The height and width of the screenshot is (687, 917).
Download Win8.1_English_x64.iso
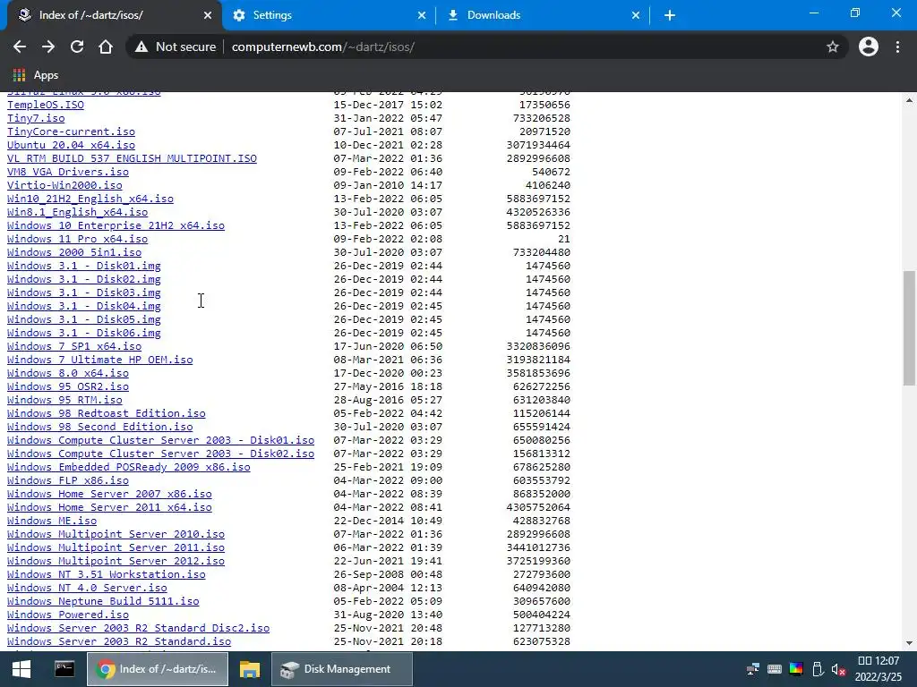77,212
